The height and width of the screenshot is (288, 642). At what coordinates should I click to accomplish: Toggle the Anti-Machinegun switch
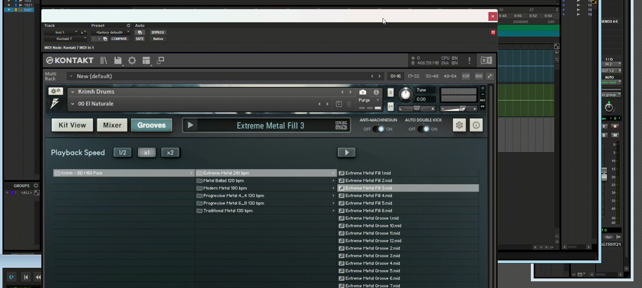point(378,129)
